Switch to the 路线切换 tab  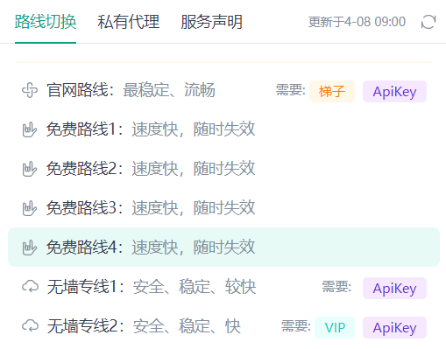[x=46, y=22]
